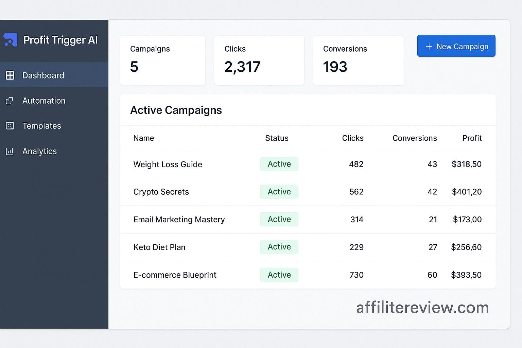Switch to the Dashboard section
Viewport: 522px width, 348px height.
coord(43,75)
